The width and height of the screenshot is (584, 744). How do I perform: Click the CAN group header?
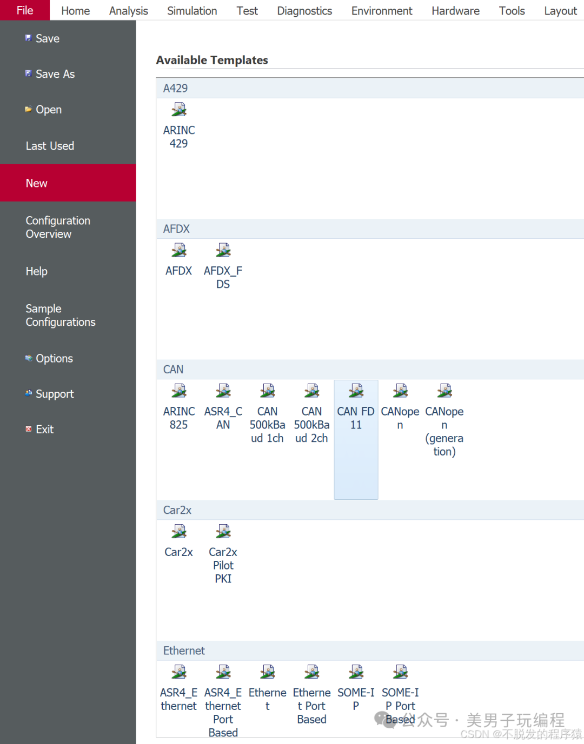370,370
